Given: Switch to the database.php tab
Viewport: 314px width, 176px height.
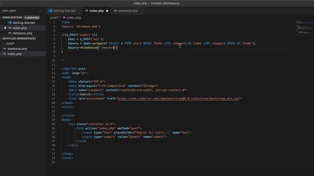Looking at the screenshot, I should (x=128, y=11).
